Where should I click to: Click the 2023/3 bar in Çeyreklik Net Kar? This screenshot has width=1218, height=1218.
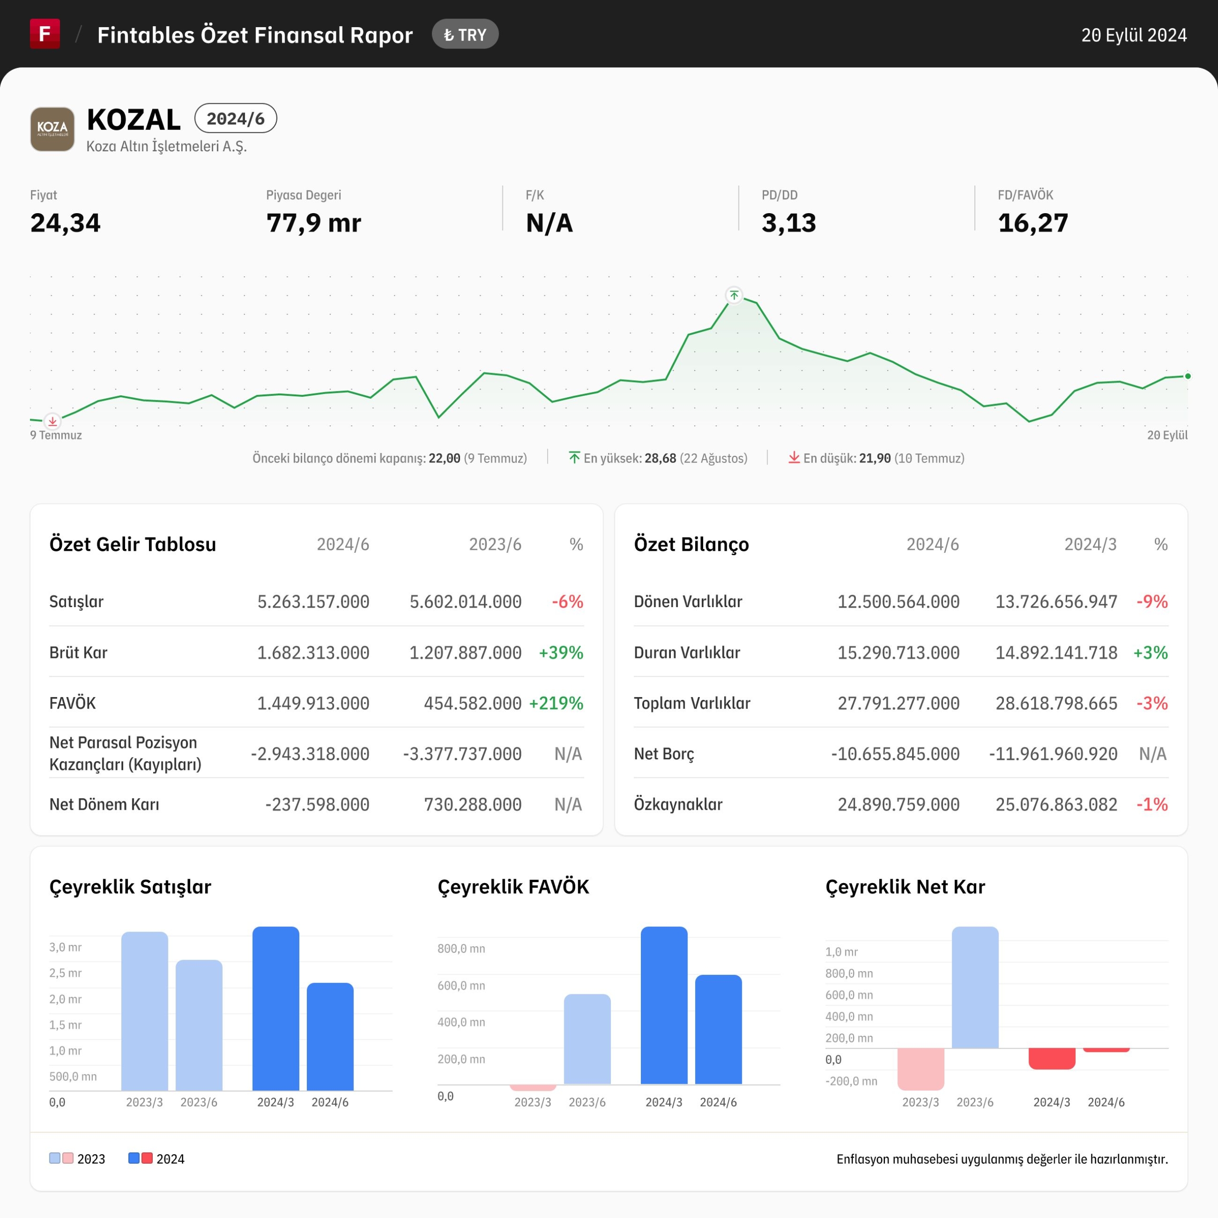pos(921,1069)
